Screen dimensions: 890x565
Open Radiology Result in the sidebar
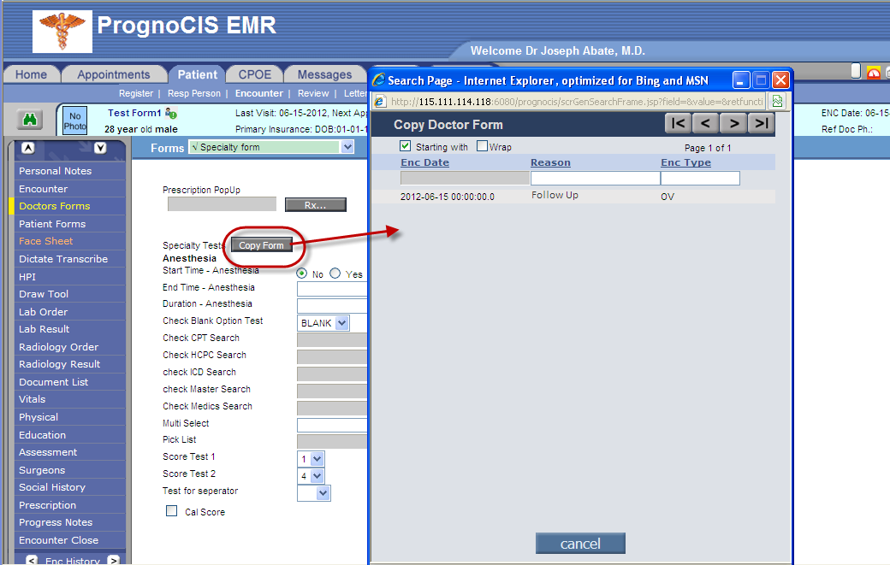(x=59, y=364)
